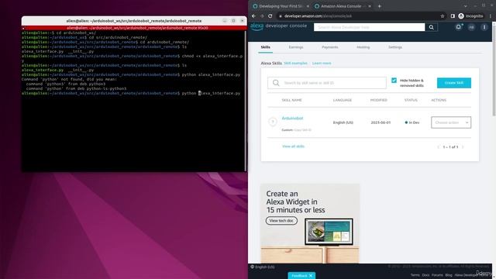The width and height of the screenshot is (496, 279).
Task: Click the 'Copy Skill ID' link under Arduinobot
Action: click(303, 130)
